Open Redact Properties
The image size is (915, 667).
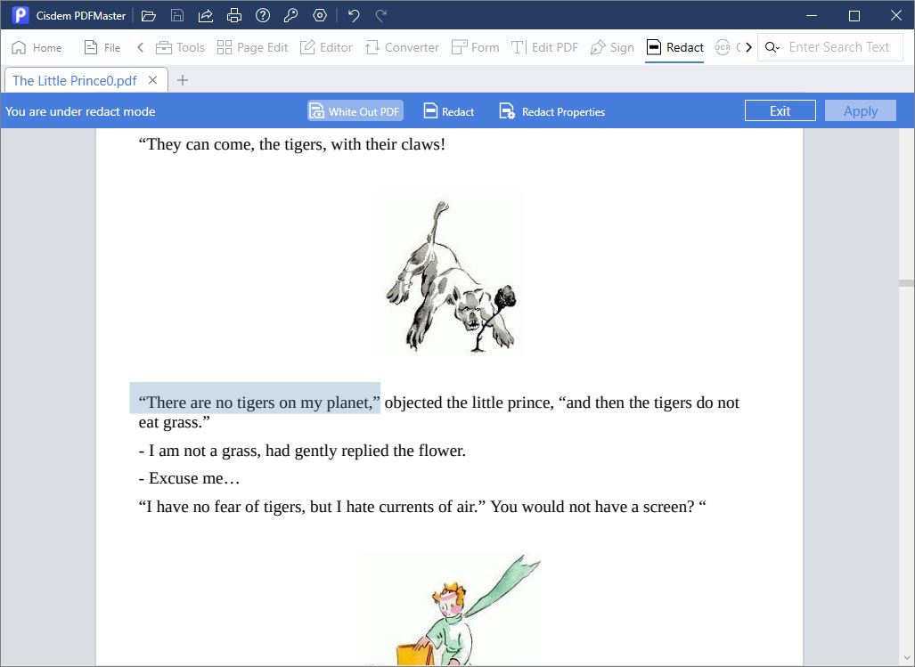coord(551,111)
